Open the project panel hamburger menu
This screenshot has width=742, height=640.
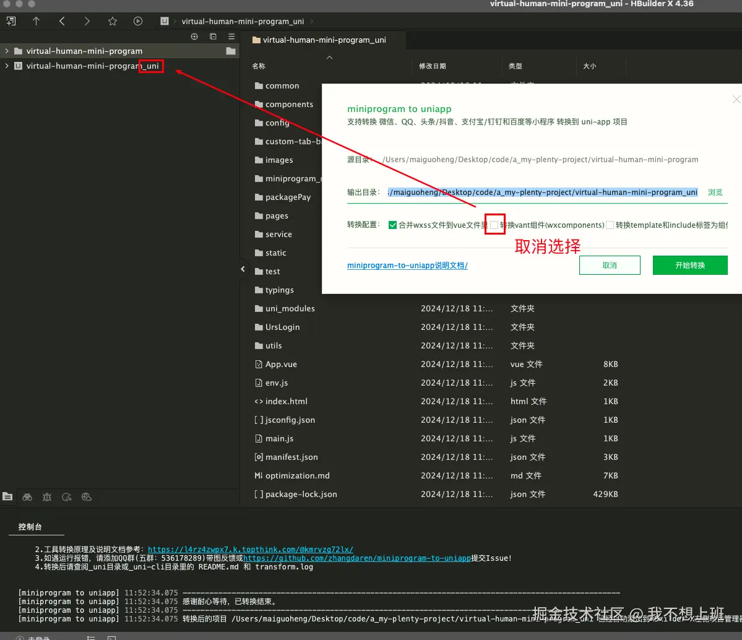(x=231, y=37)
